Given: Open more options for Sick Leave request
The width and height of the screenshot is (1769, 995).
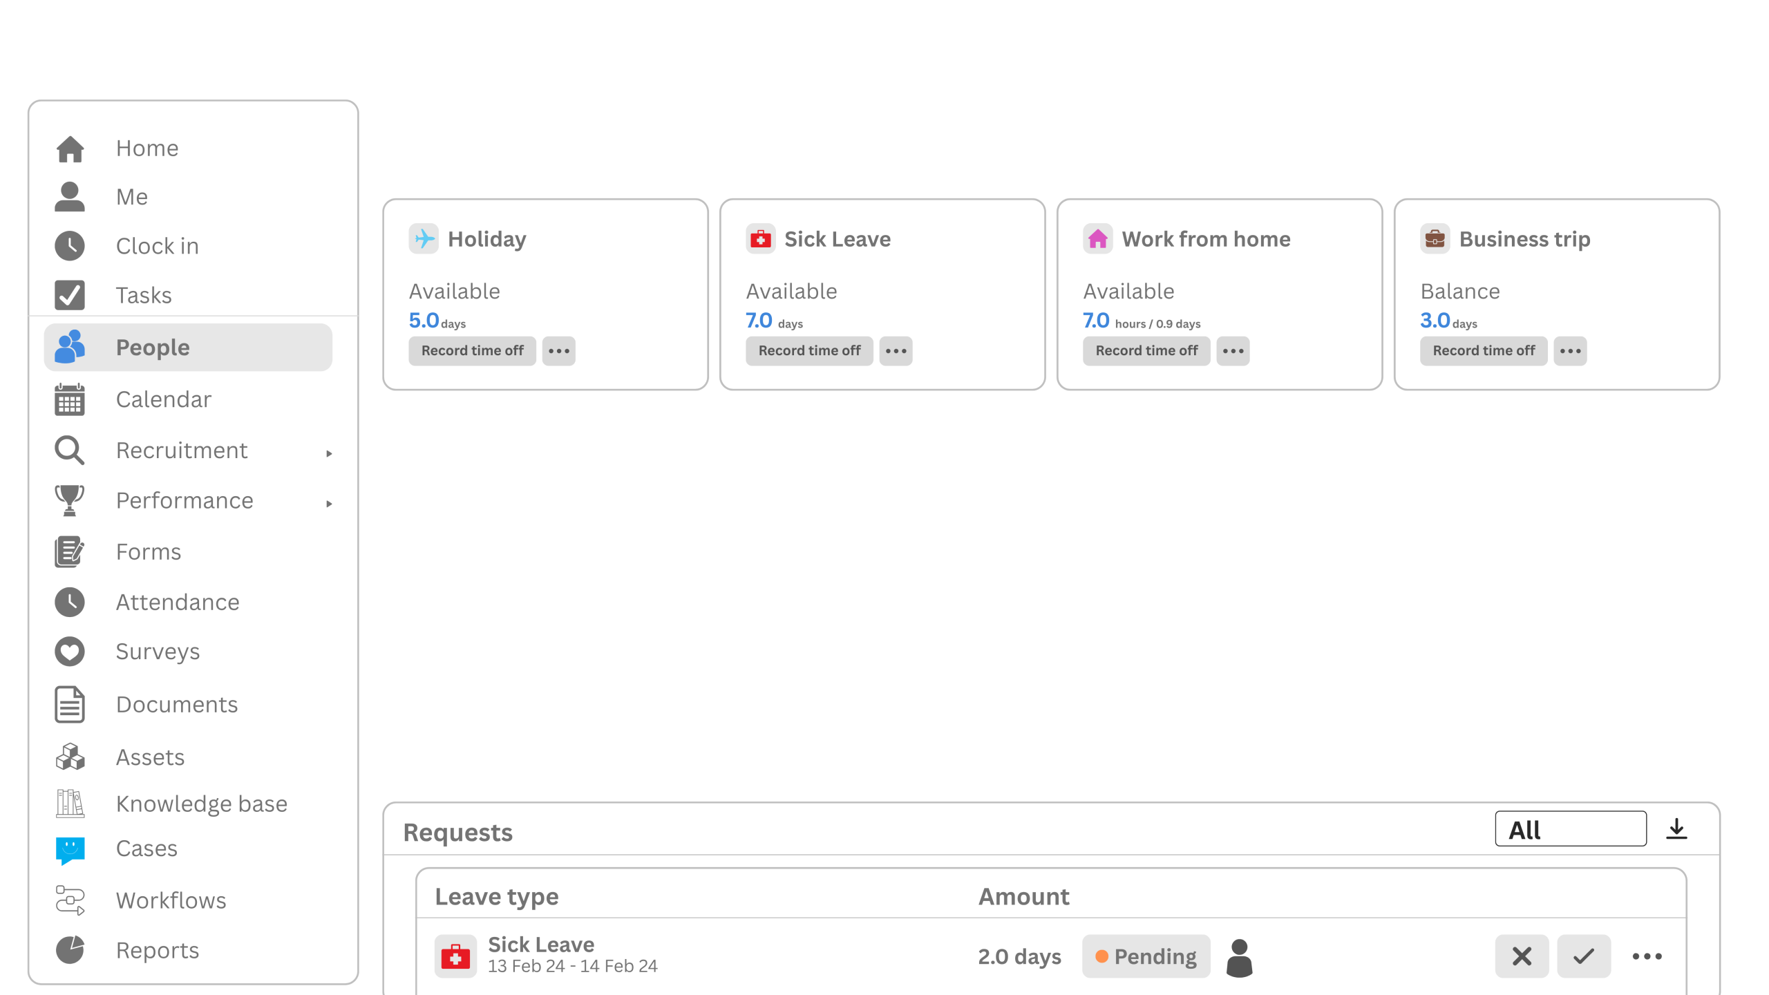Looking at the screenshot, I should [x=1647, y=957].
